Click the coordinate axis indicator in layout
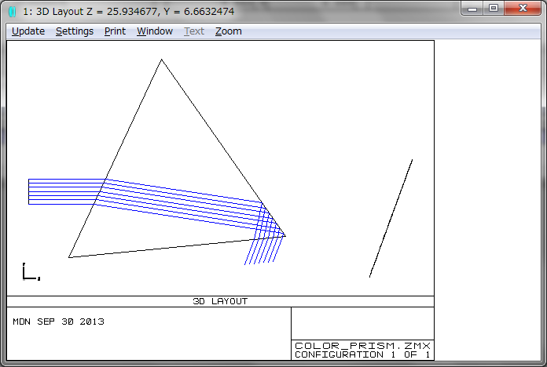The height and width of the screenshot is (367, 547). (31, 272)
